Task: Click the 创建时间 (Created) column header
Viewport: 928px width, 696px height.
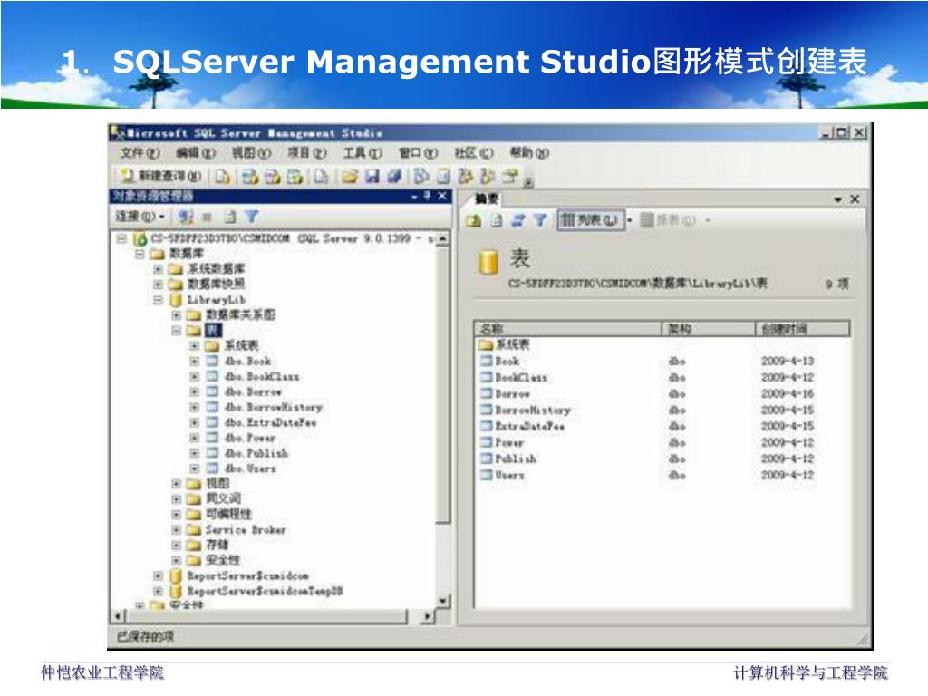Action: pos(803,328)
